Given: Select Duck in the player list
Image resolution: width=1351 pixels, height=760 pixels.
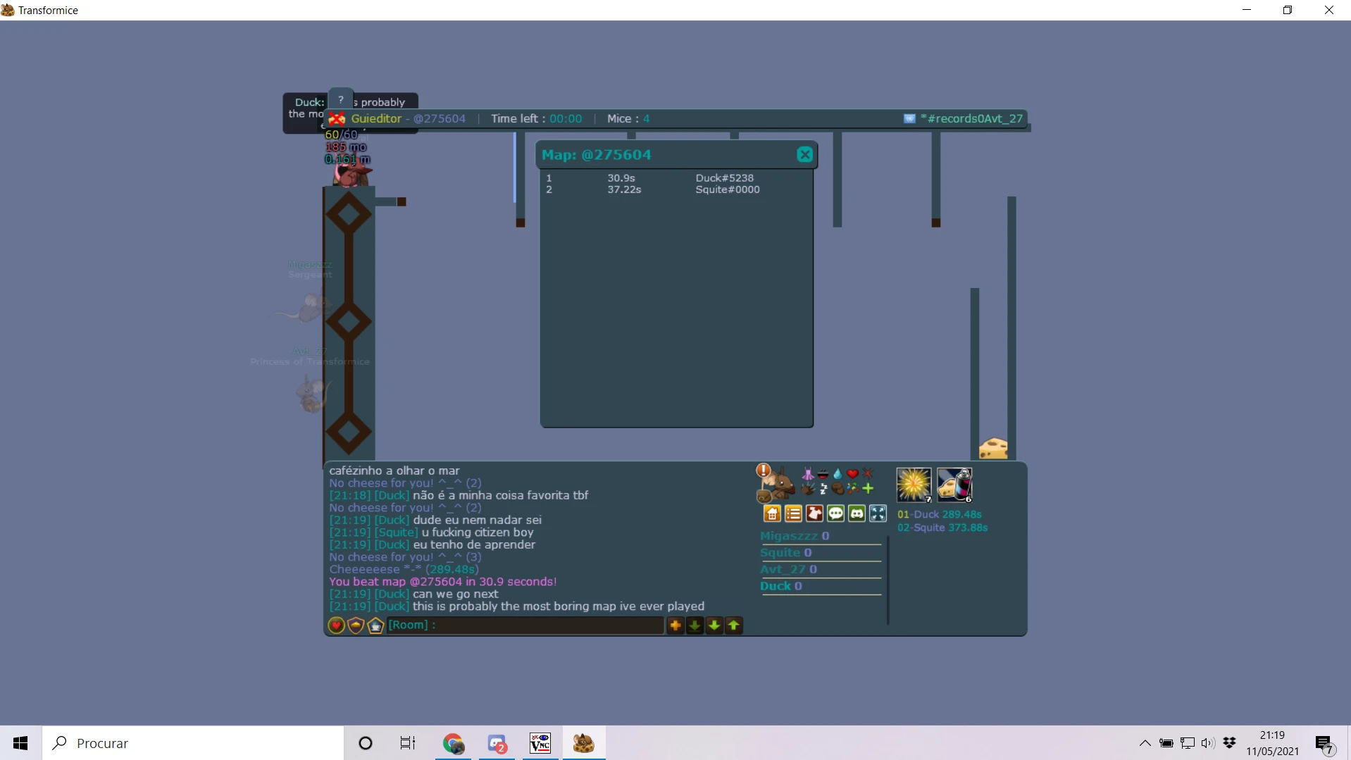Looking at the screenshot, I should click(781, 586).
